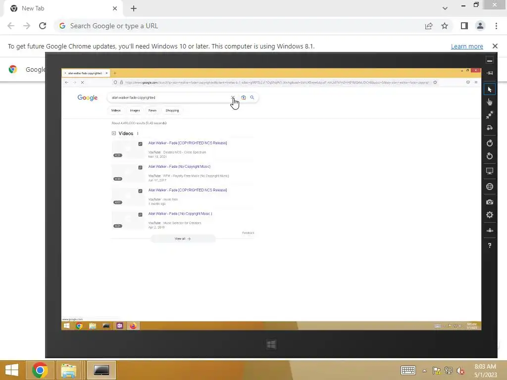Open Chrome profile avatar
Viewport: 507px width, 380px height.
tap(480, 26)
